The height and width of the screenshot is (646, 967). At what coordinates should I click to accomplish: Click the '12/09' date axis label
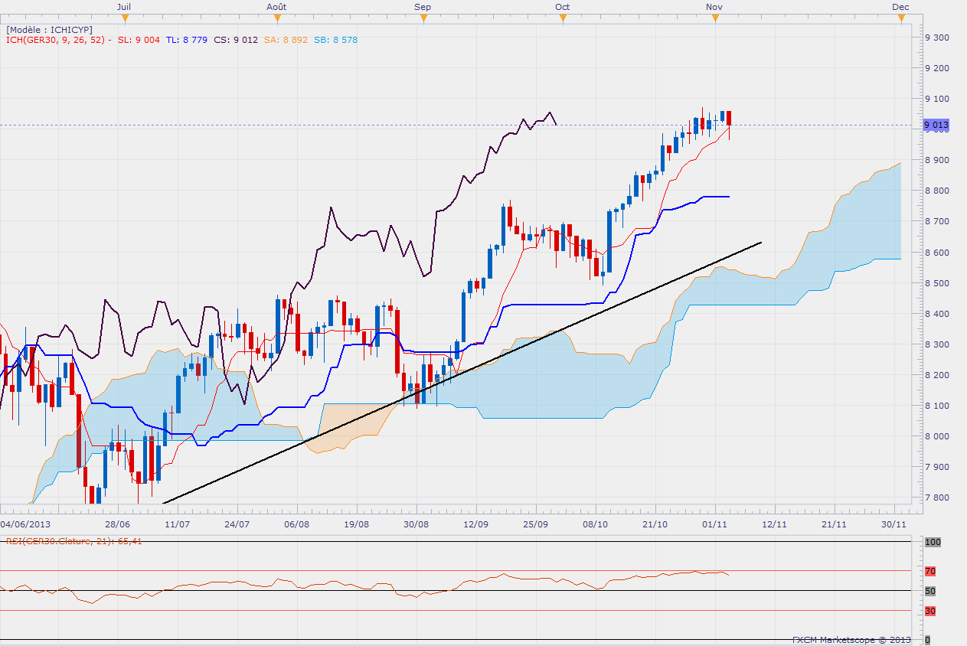point(476,524)
